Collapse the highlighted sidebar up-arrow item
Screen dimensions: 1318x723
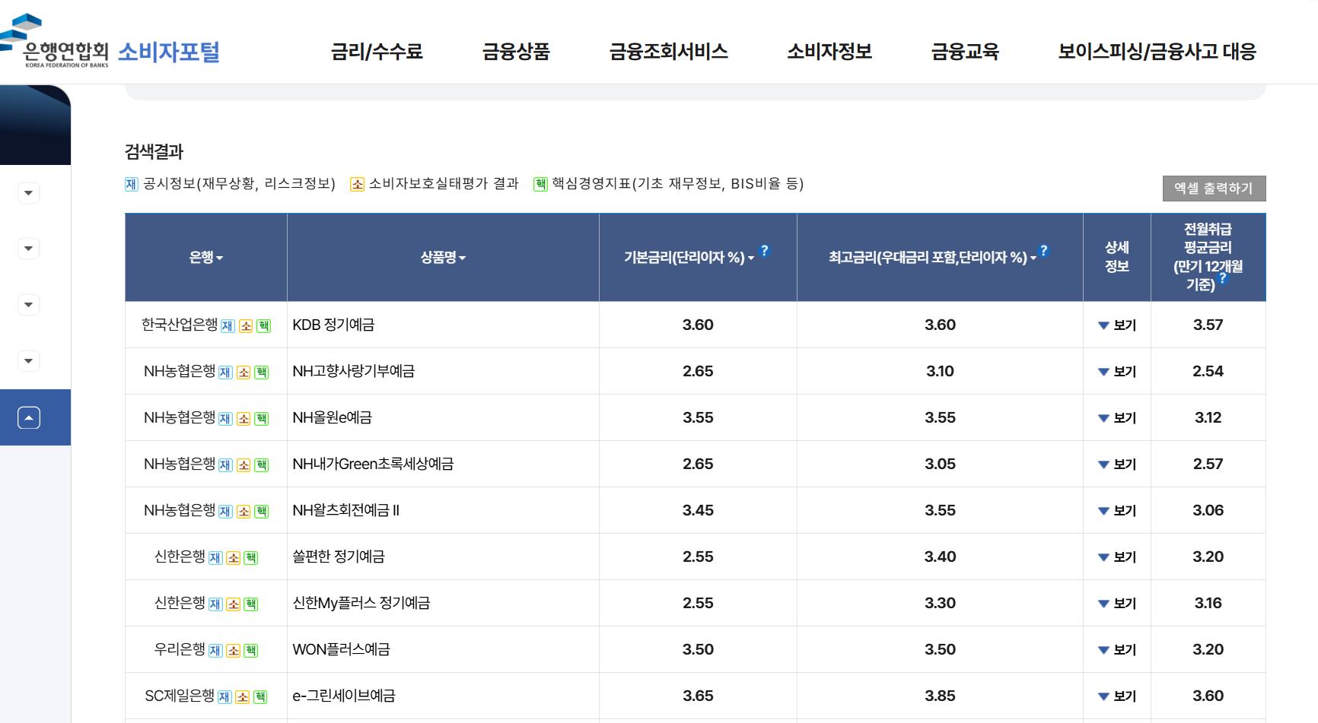pos(29,417)
